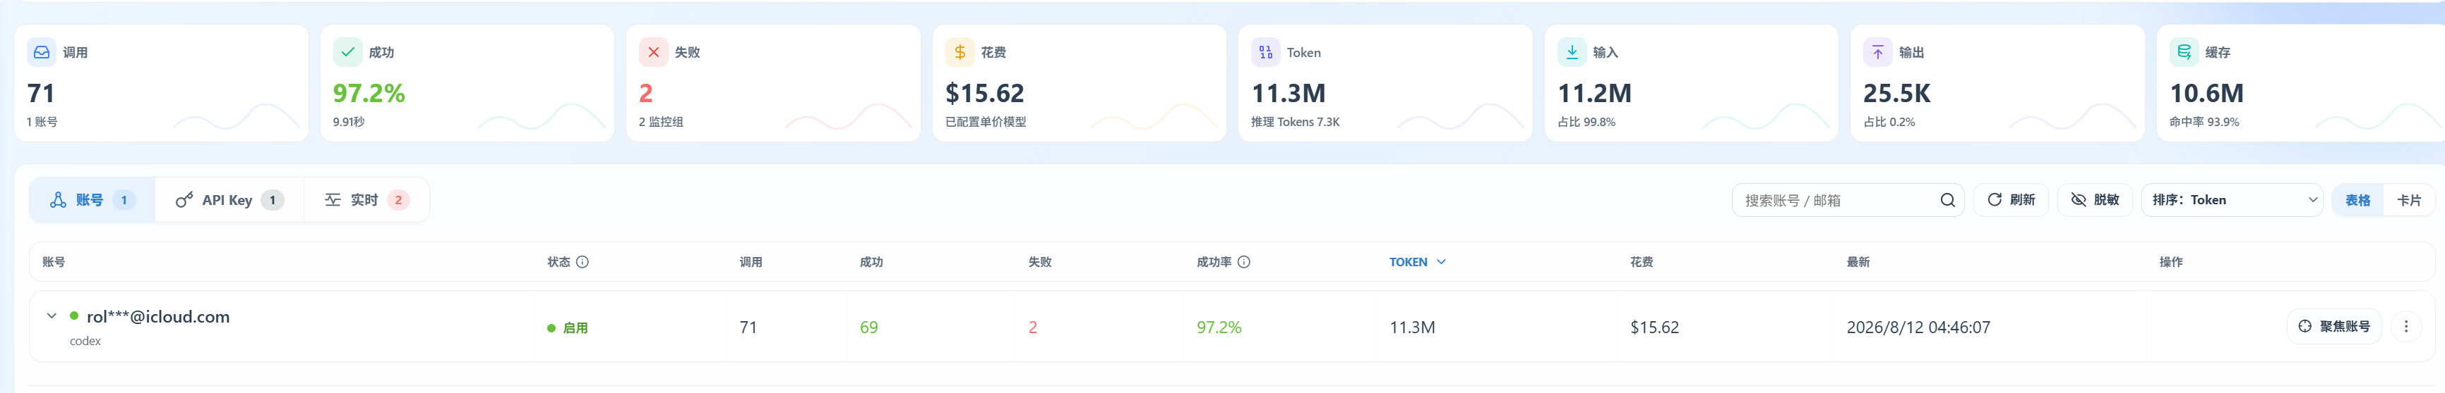Viewport: 2445px width, 393px height.
Task: Click the $15.62 cost cell in the row
Action: pos(1654,327)
